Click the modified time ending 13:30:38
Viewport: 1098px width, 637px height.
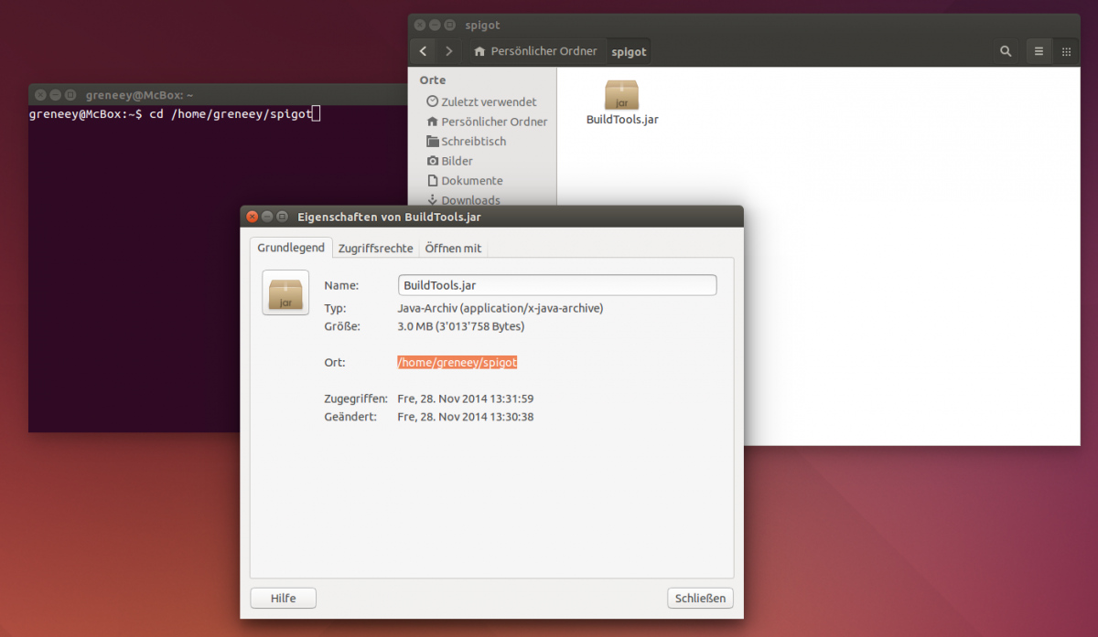click(x=466, y=417)
